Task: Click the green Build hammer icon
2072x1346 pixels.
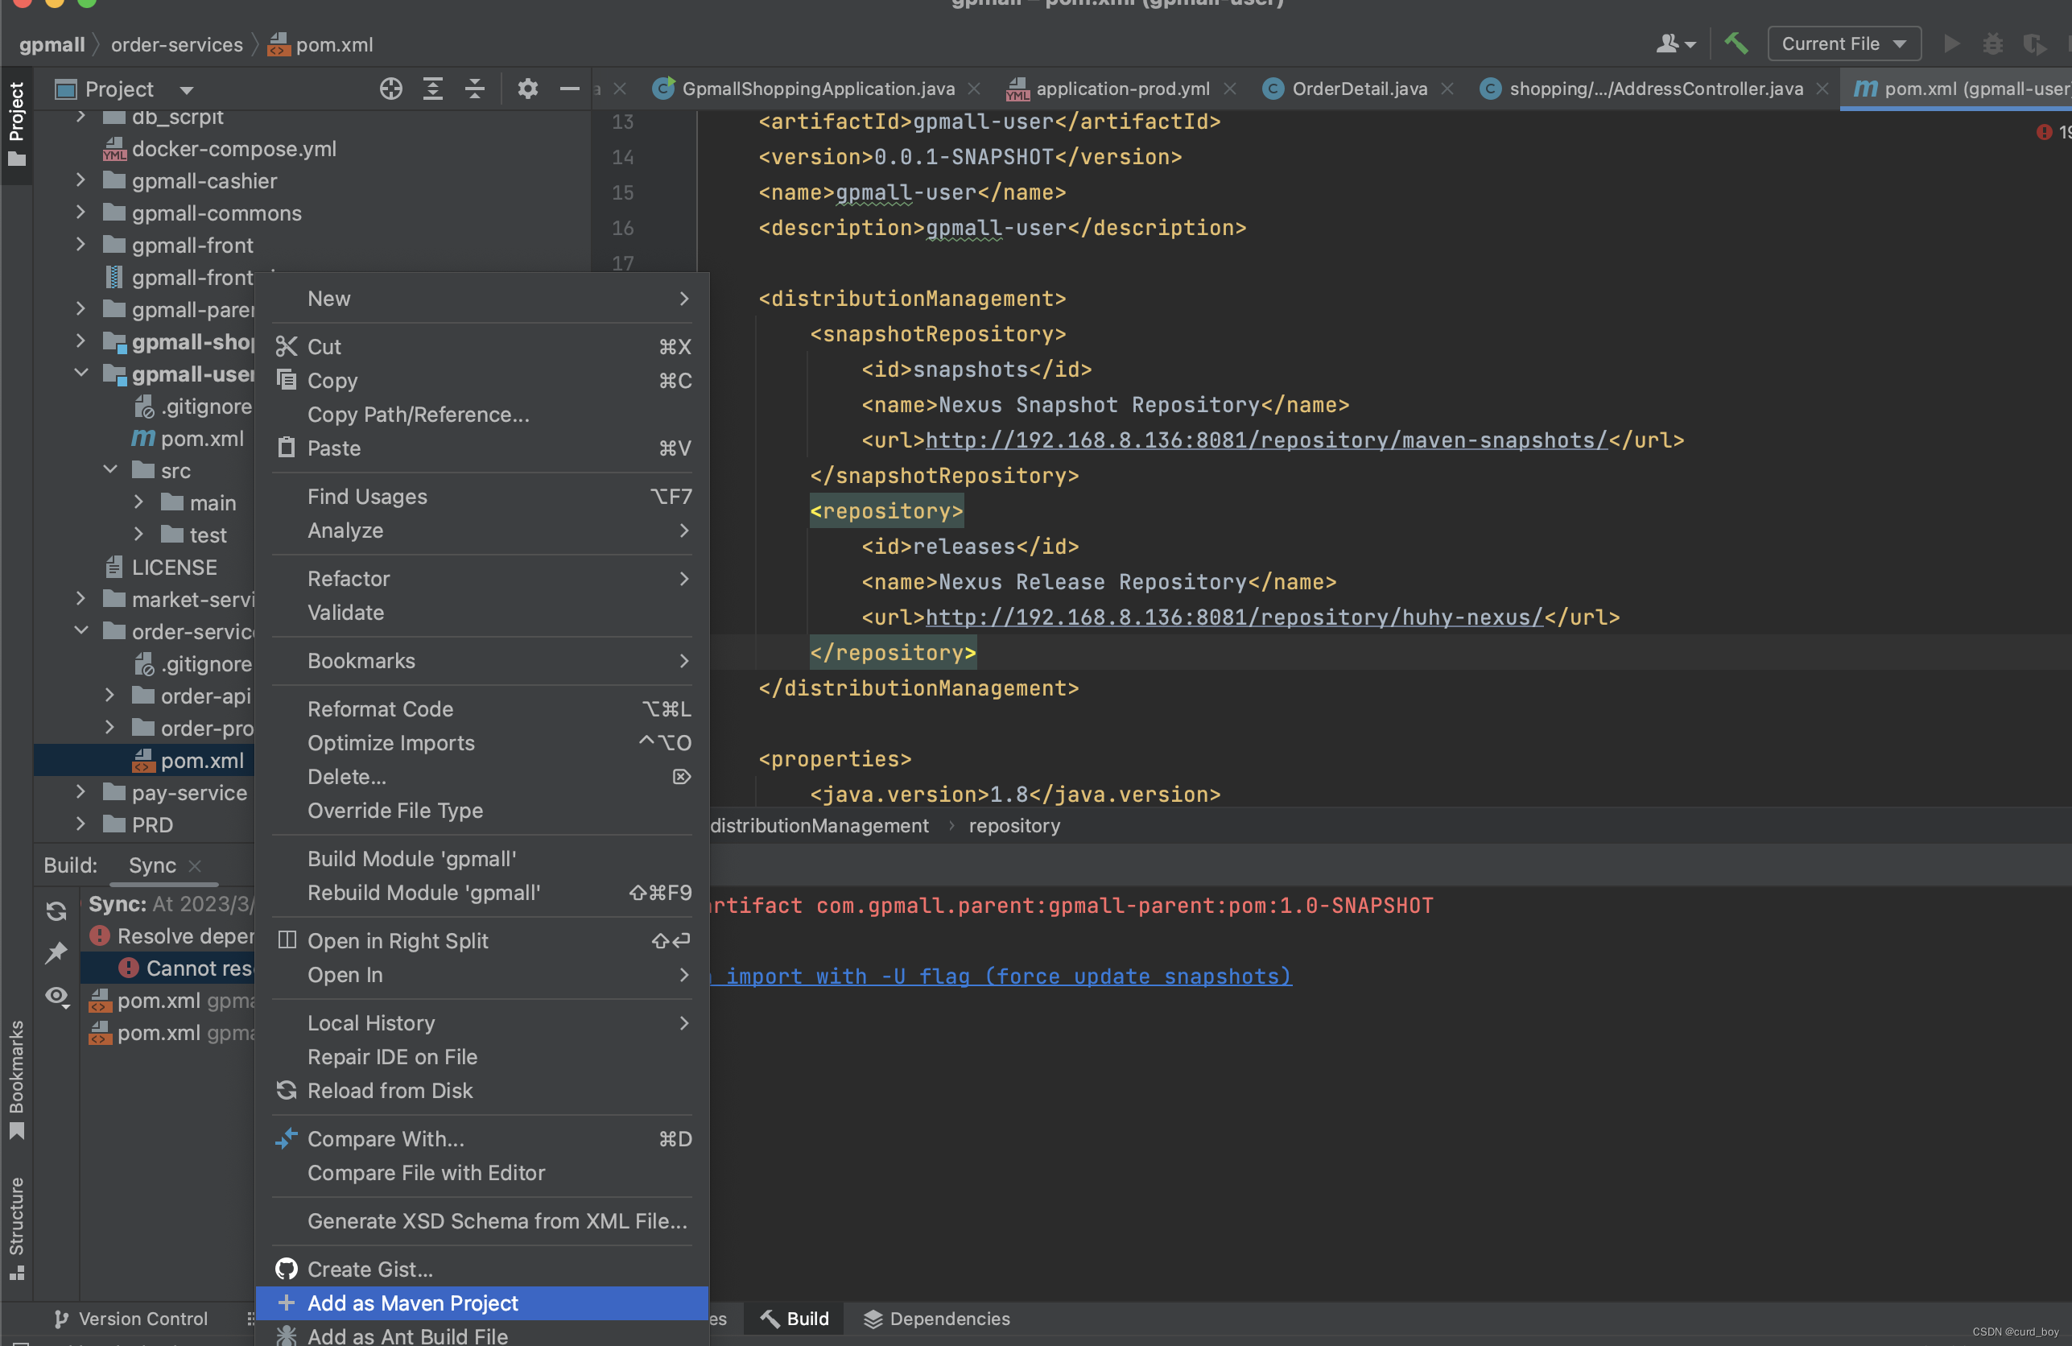Action: pos(1736,43)
